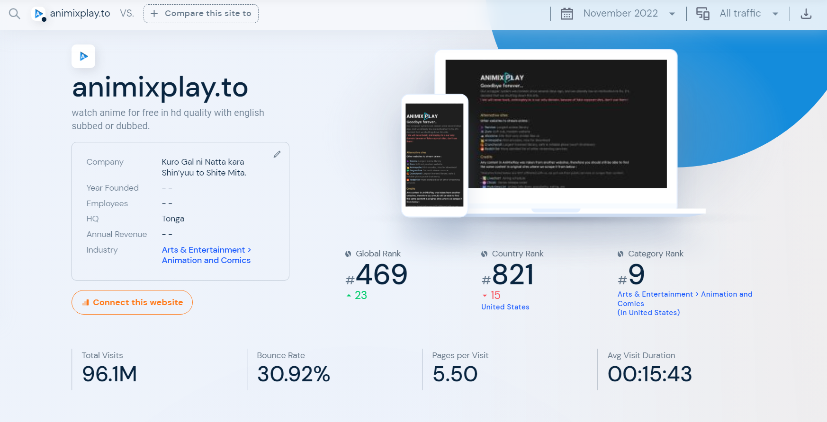This screenshot has height=422, width=827.
Task: Click Connect this website button
Action: pos(132,302)
